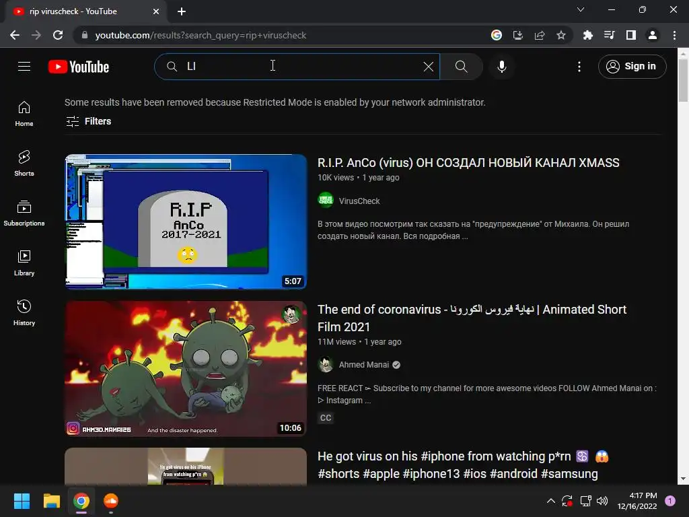Viewport: 689px width, 517px height.
Task: Click VirusCheck channel avatar
Action: (326, 200)
